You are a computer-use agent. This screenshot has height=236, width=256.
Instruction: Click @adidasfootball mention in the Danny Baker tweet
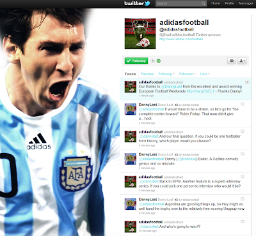pos(152,159)
